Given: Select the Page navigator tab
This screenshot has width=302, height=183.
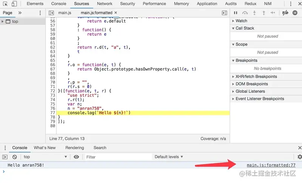Looking at the screenshot, I should 8,13.
